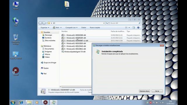Sort by Tipo column header
Screen dimensions: 187x105
click(x=128, y=31)
